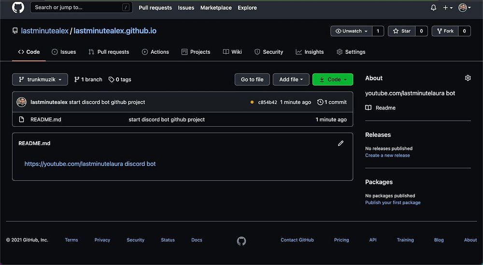Open Pricing in the footer
The height and width of the screenshot is (265, 483).
click(x=341, y=240)
